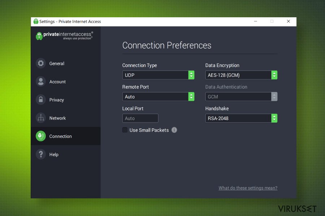Switch to the Network settings tab
Image resolution: width=325 pixels, height=216 pixels.
[66, 118]
